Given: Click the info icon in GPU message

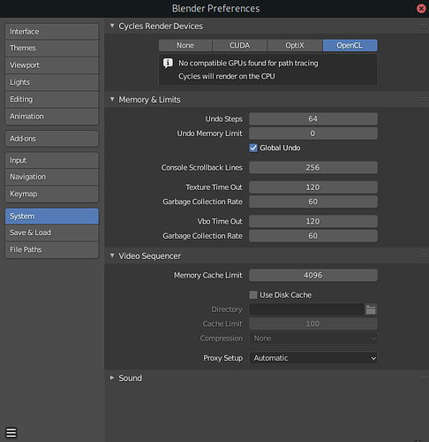Looking at the screenshot, I should (x=168, y=63).
